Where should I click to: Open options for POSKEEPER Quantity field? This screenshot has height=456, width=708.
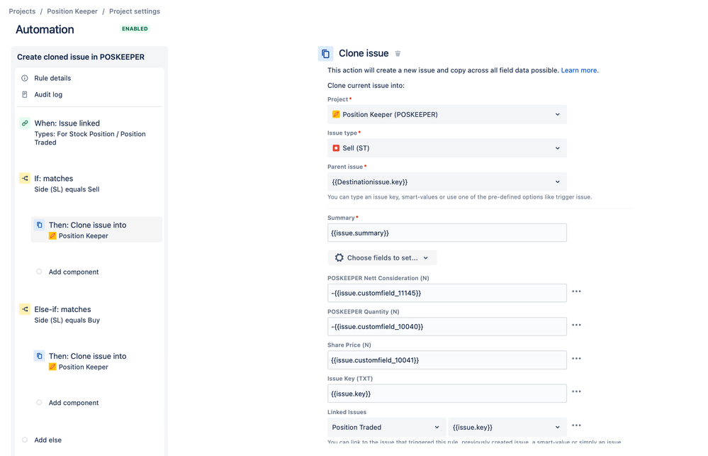click(x=576, y=325)
